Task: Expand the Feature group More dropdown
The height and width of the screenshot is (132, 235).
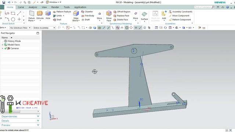Action: [99, 16]
